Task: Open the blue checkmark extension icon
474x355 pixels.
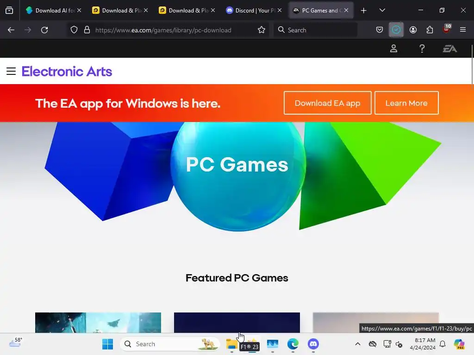Action: pos(396,30)
